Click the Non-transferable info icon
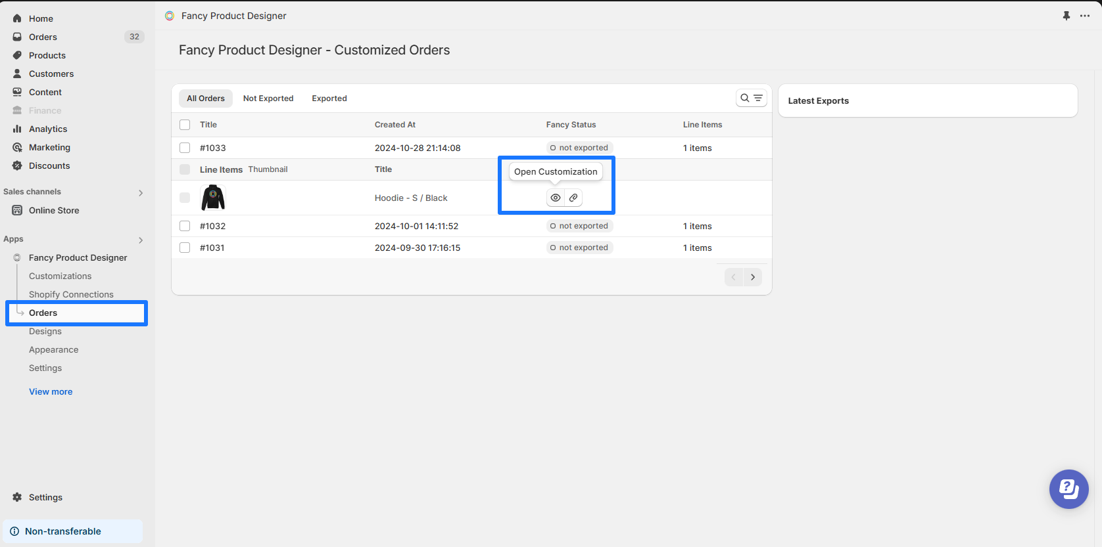1102x547 pixels. coord(14,531)
